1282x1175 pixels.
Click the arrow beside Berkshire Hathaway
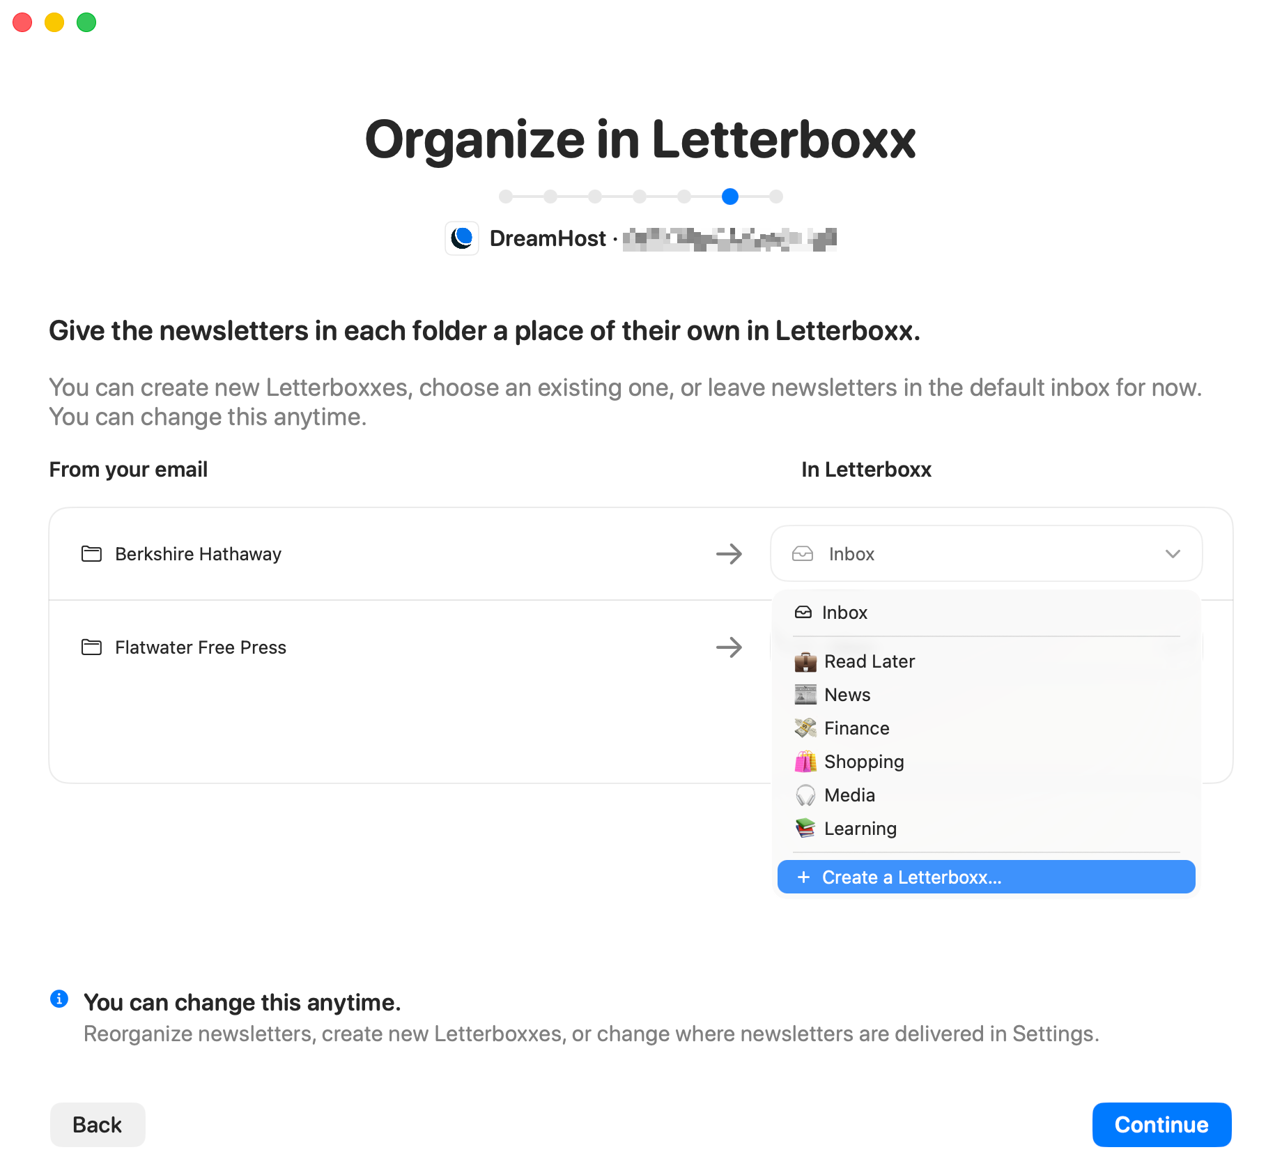[729, 554]
